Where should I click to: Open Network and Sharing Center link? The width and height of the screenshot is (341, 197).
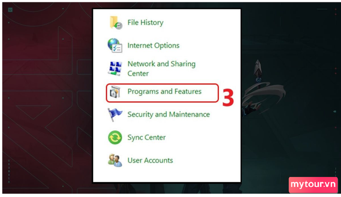[161, 69]
